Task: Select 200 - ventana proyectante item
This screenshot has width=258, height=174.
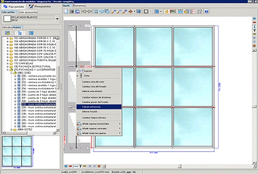Action: tap(39, 76)
